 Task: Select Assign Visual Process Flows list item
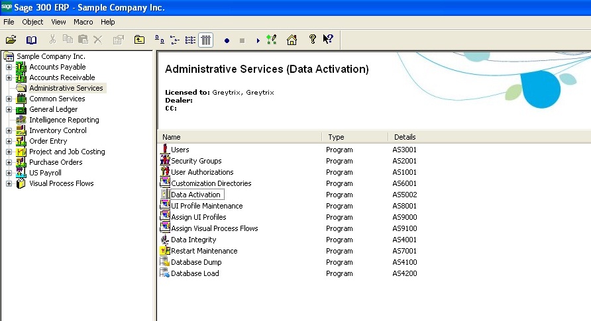click(215, 228)
